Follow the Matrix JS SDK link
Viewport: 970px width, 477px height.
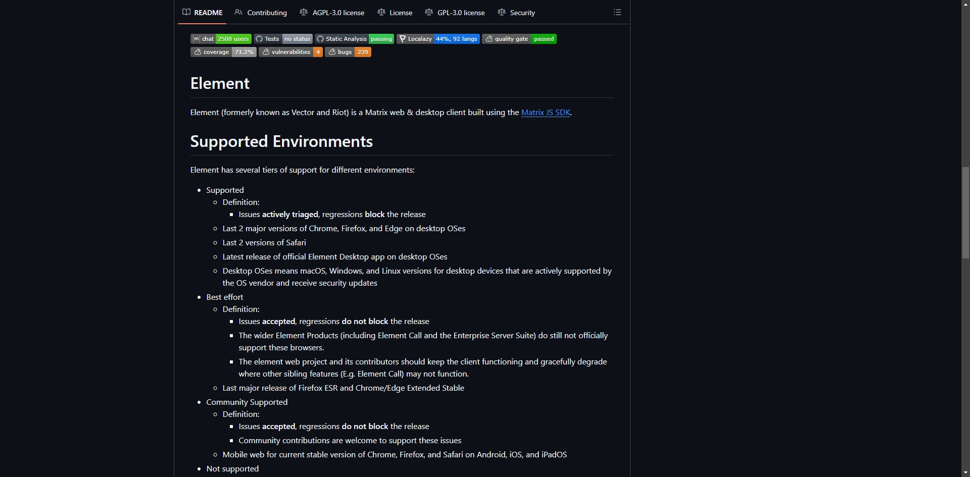[546, 113]
